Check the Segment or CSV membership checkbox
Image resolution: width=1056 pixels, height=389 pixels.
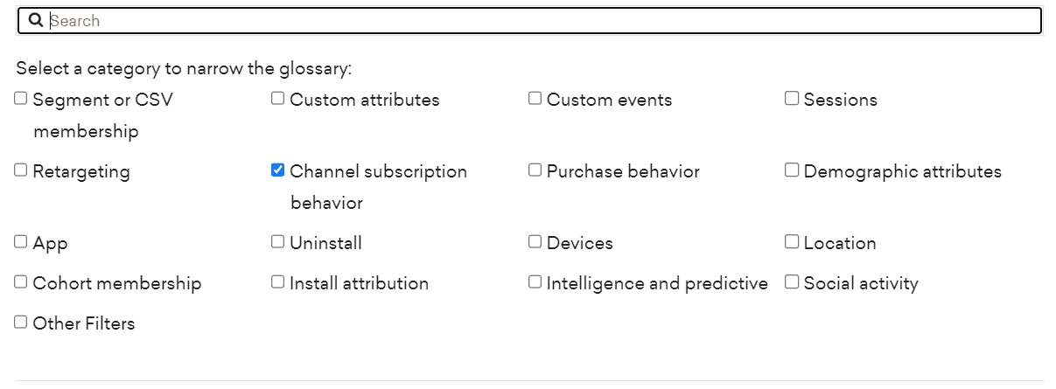(x=21, y=99)
